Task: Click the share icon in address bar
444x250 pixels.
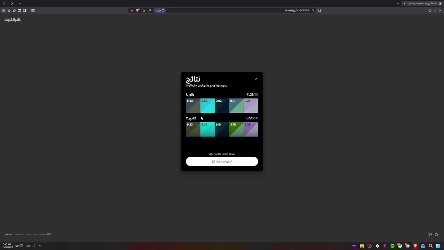Action: click(144, 10)
